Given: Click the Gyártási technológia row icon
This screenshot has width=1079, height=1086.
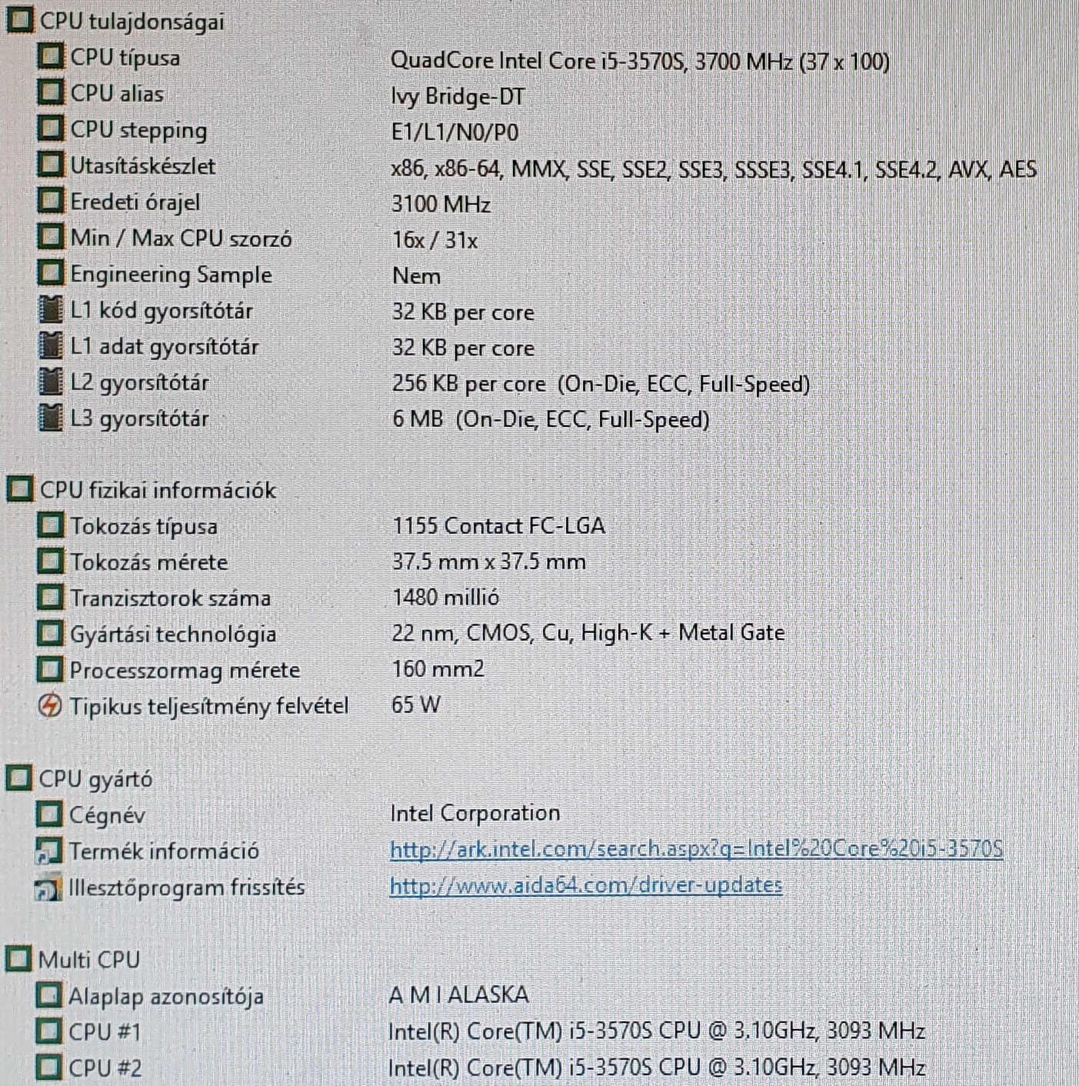Looking at the screenshot, I should (51, 634).
